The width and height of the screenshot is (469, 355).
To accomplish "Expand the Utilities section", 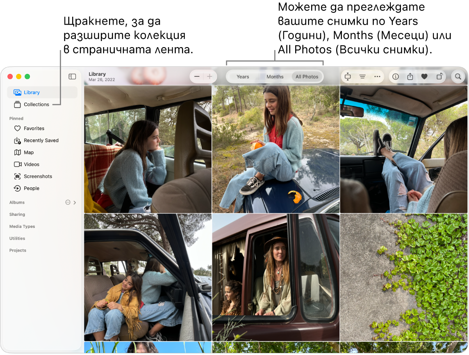I will (x=17, y=238).
